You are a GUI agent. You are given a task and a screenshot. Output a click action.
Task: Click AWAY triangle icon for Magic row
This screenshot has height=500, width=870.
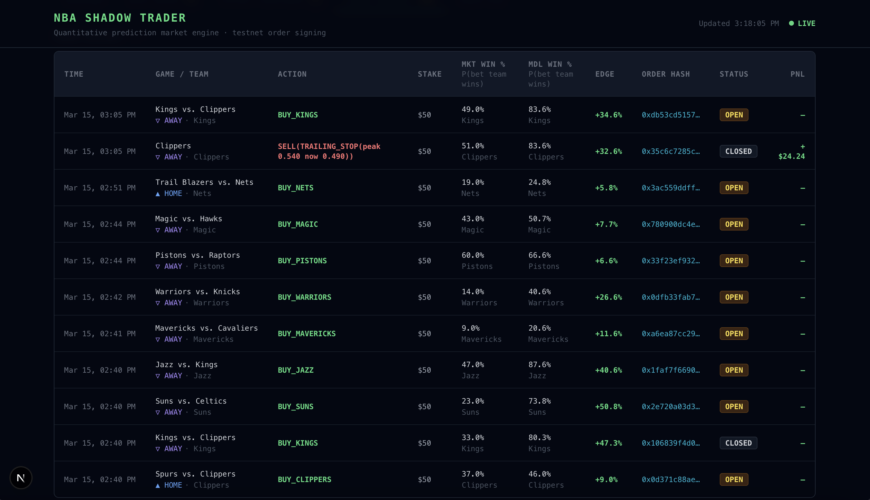coord(158,230)
